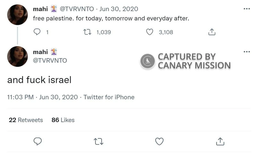The width and height of the screenshot is (256, 156).
Task: Like the first tweet with 3,108 likes
Action: (x=149, y=32)
